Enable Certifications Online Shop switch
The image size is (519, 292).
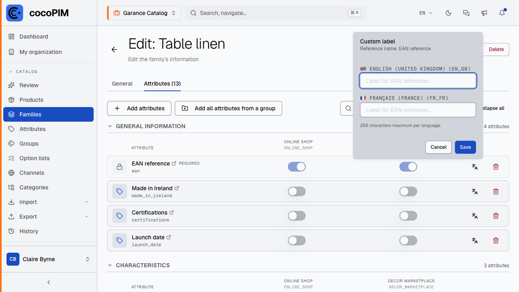pyautogui.click(x=297, y=216)
